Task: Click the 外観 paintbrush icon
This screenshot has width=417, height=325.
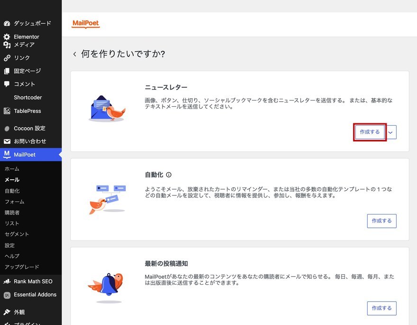Action: (7, 312)
